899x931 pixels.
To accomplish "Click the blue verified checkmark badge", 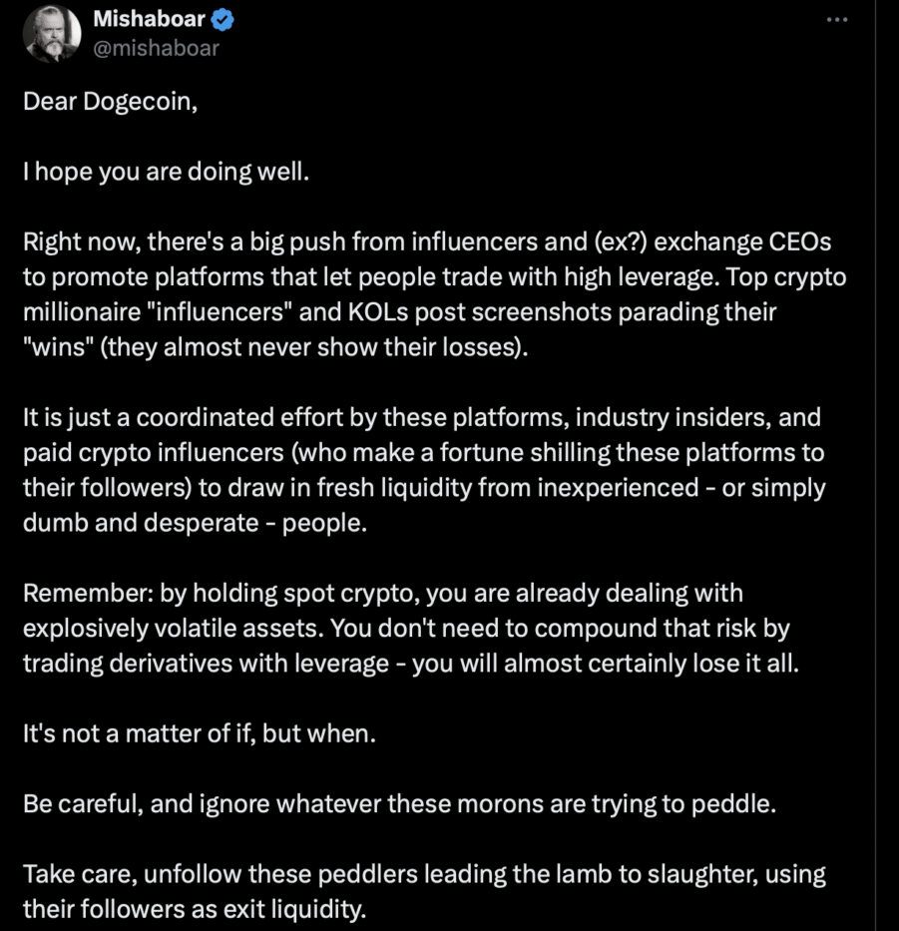I will [224, 19].
